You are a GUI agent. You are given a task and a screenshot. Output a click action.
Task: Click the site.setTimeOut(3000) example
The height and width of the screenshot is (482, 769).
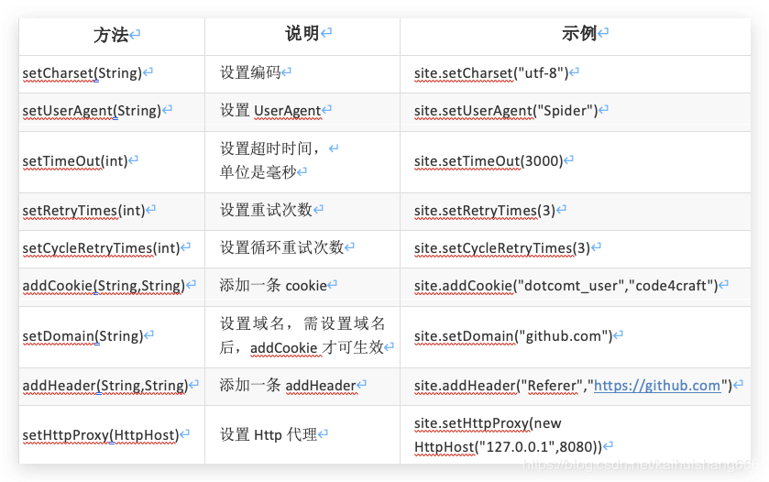(x=489, y=161)
